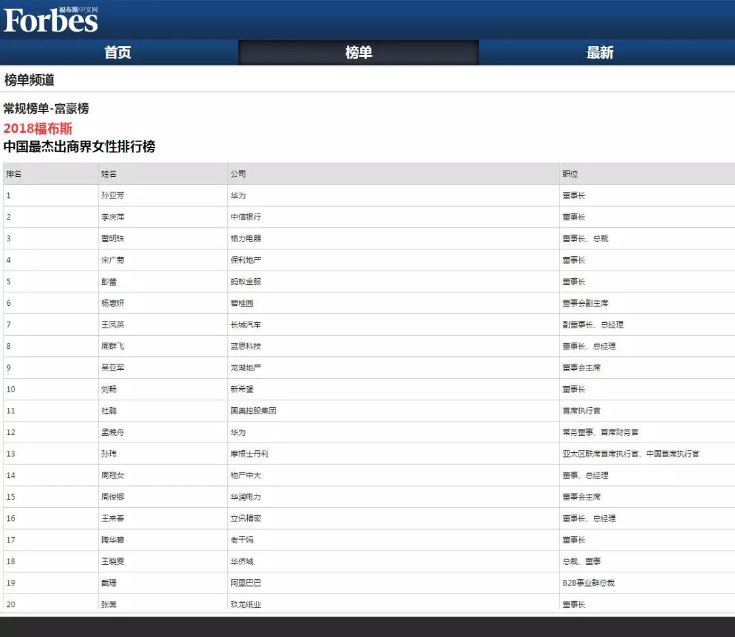Select the position 董事会副主席
This screenshot has width=735, height=637.
pyautogui.click(x=585, y=303)
